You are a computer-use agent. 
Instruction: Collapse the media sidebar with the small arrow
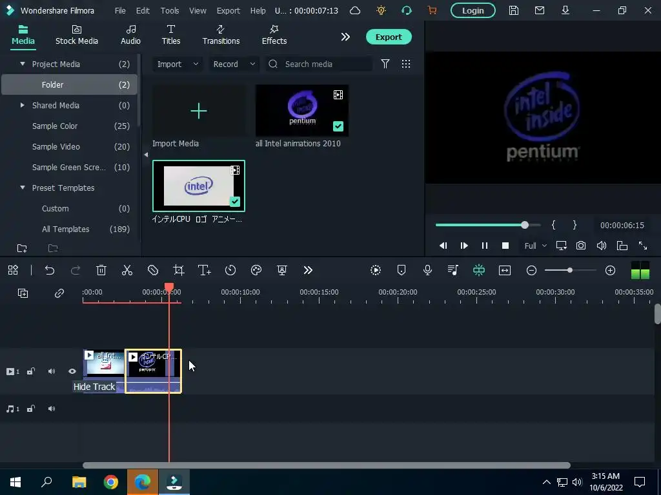146,155
